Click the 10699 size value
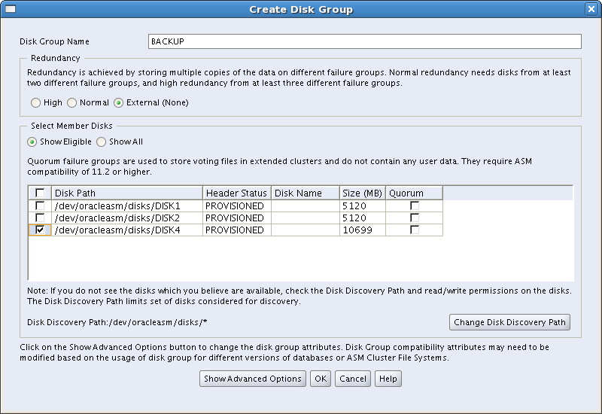Viewport: 602px width, 414px height. click(357, 230)
